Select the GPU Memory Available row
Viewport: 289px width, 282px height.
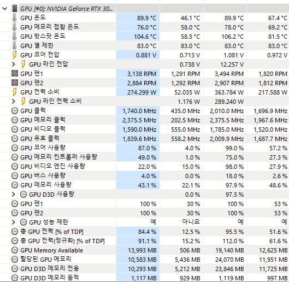(144, 250)
